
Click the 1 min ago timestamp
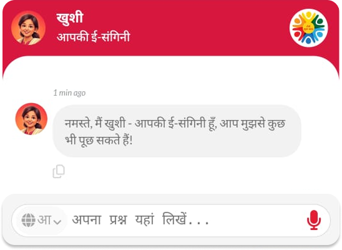tap(69, 92)
